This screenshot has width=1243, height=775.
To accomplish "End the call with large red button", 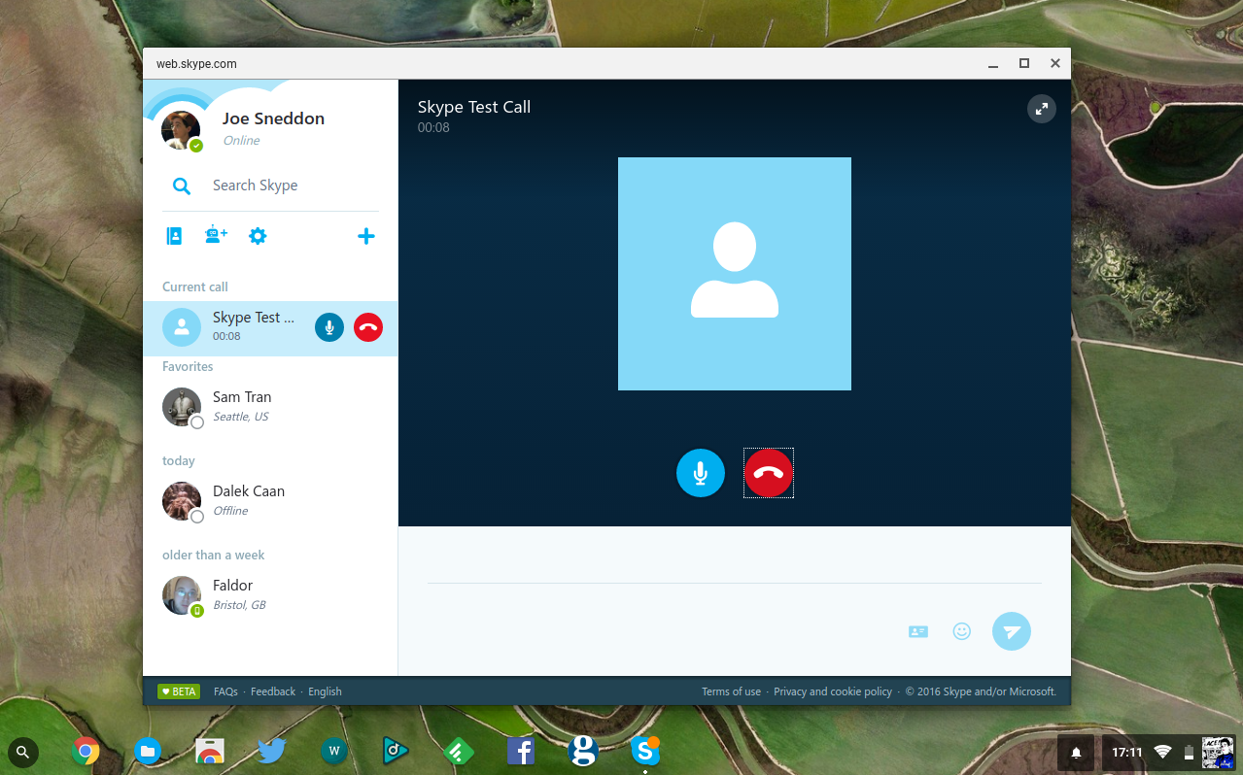I will [x=768, y=473].
